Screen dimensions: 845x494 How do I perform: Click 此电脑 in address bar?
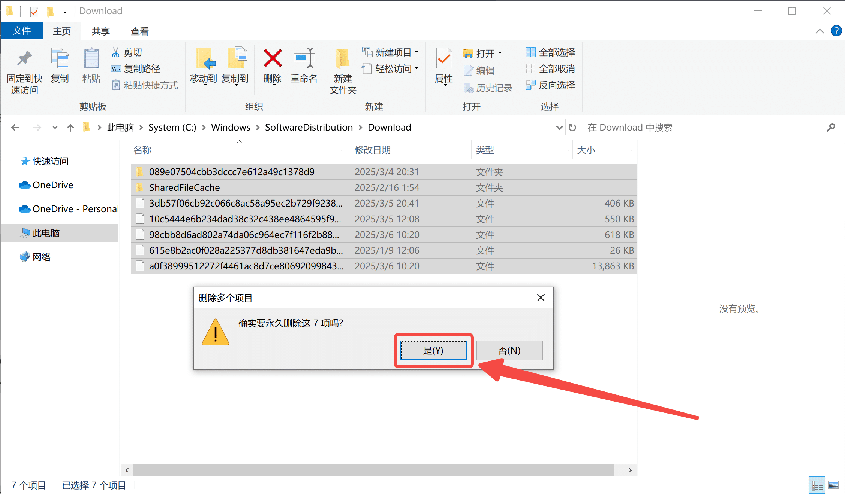pos(120,128)
